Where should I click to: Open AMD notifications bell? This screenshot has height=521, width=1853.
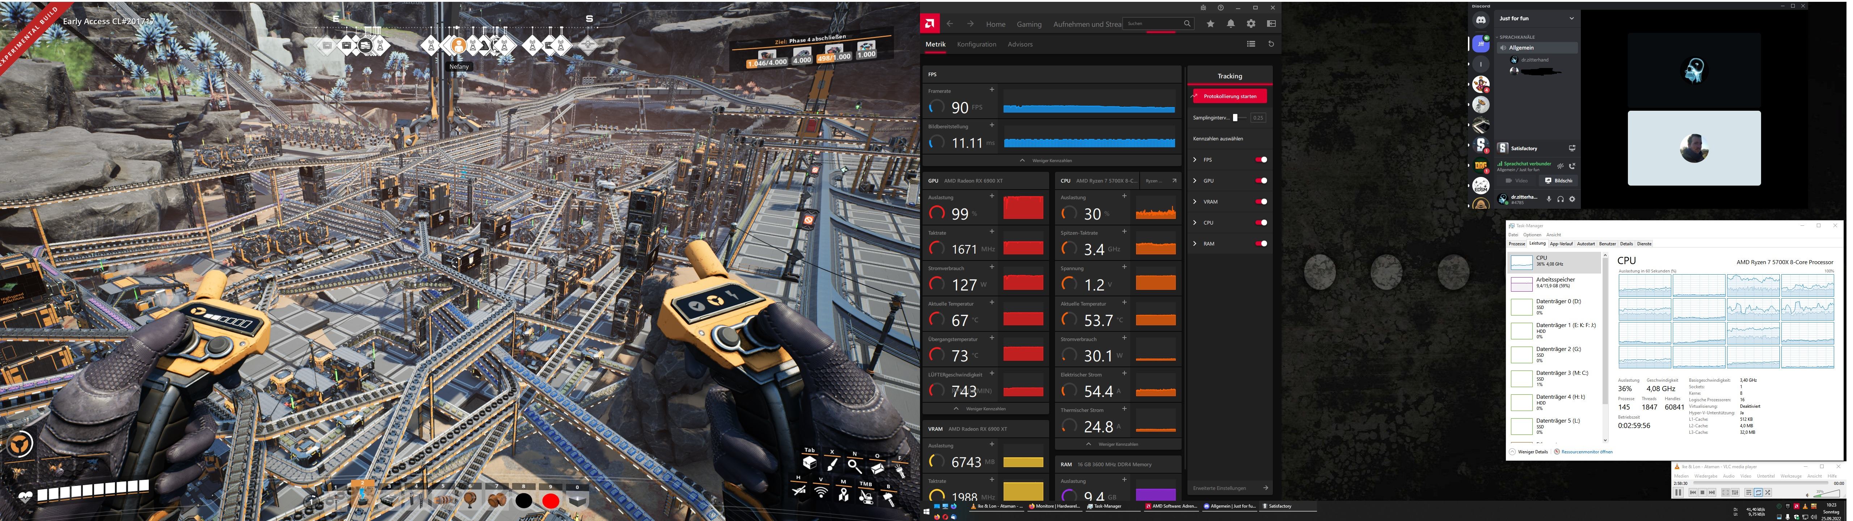coord(1231,24)
